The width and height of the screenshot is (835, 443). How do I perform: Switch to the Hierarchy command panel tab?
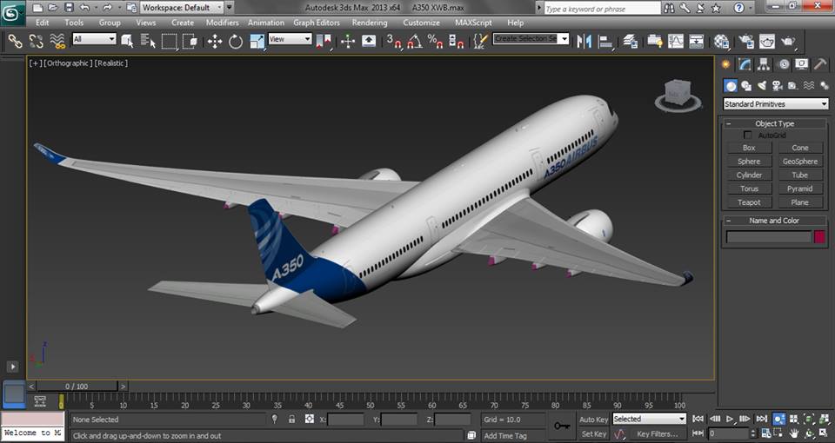point(764,64)
